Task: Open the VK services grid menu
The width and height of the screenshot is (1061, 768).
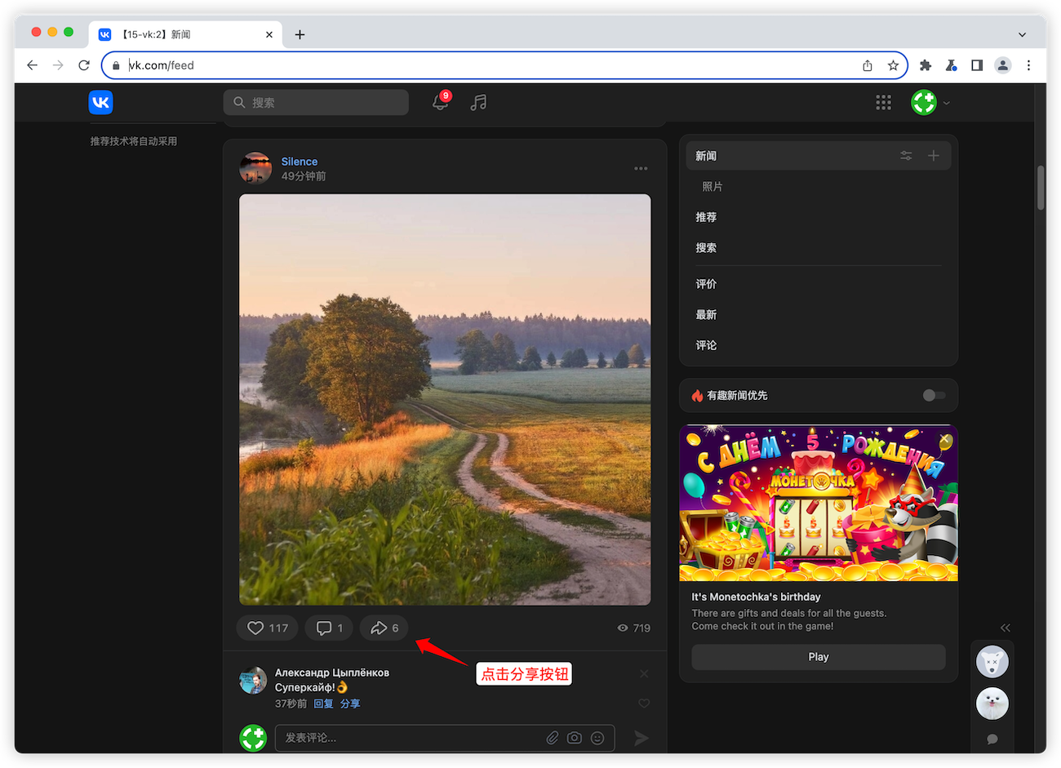Action: [883, 102]
